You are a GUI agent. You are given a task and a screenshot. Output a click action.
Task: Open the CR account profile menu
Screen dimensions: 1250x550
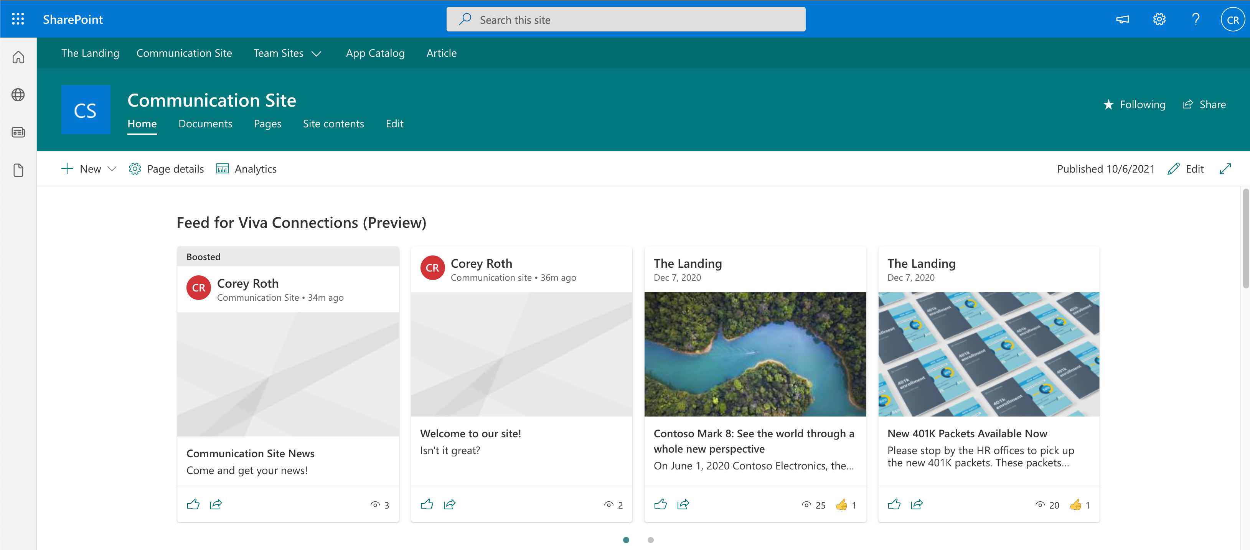(x=1232, y=20)
